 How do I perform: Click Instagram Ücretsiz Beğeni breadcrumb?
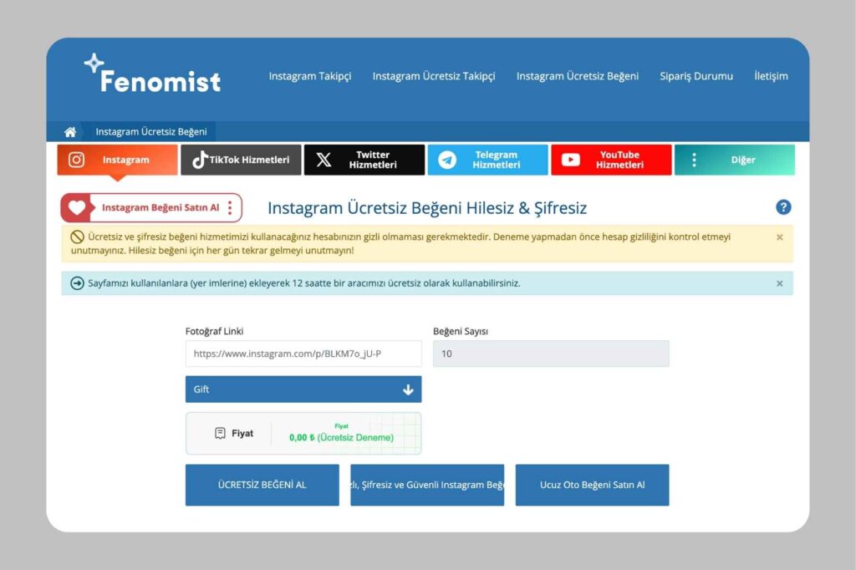[x=151, y=131]
